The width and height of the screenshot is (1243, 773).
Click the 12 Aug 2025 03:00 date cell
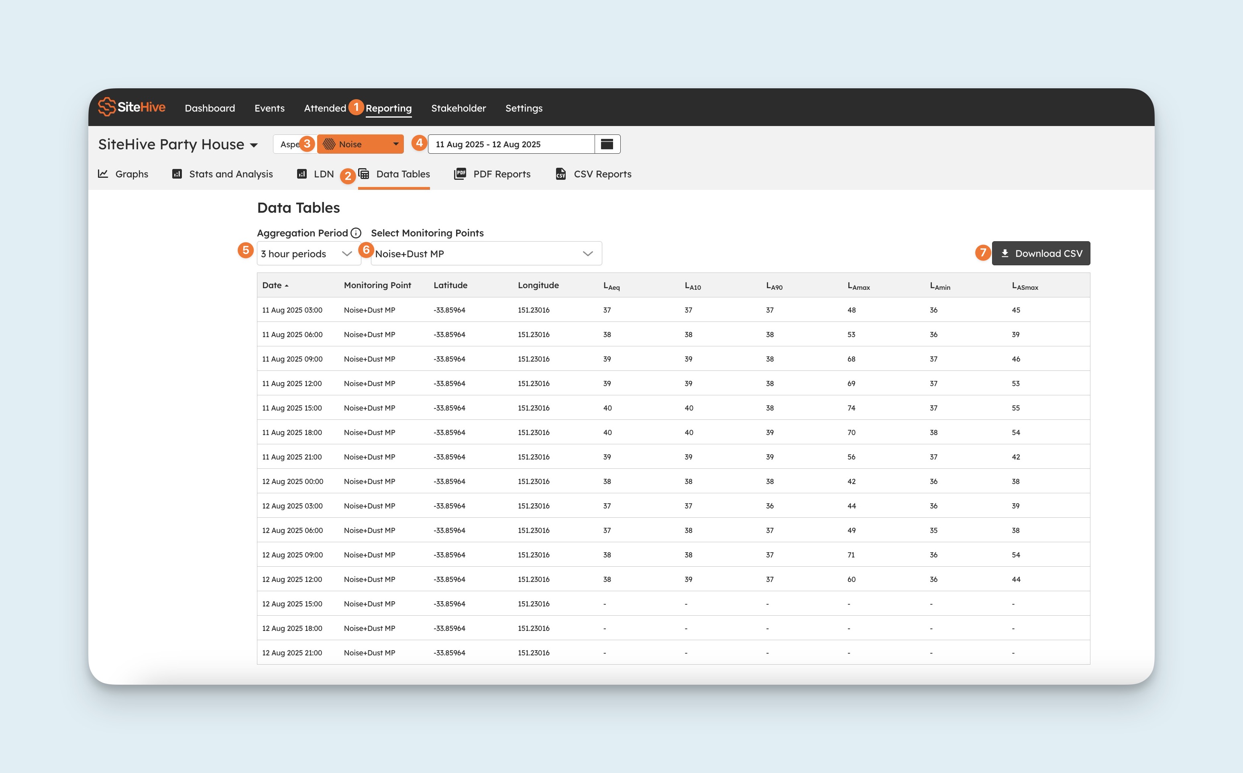coord(292,506)
